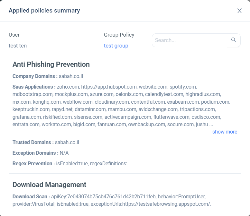250x216 pixels.
Task: Click the Group Policy column header
Action: (x=119, y=35)
